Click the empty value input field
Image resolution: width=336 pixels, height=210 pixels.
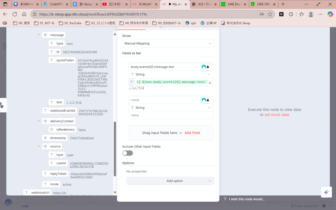click(x=171, y=115)
